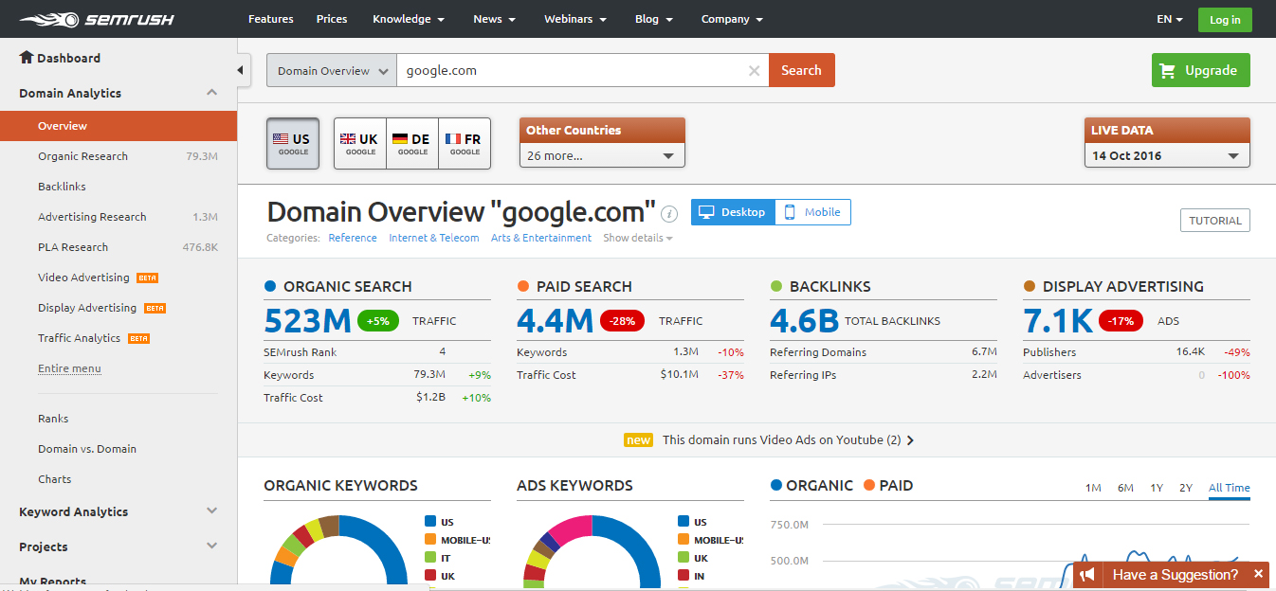Viewport: 1276px width, 591px height.
Task: Clear the search field with the X icon
Action: tap(754, 70)
